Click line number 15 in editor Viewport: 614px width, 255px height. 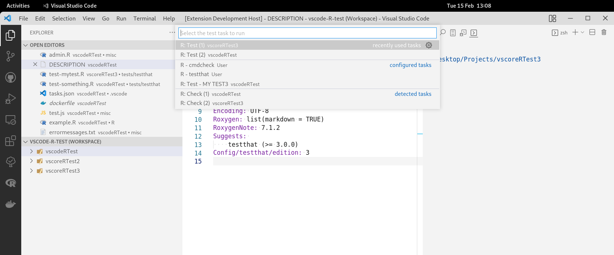[x=198, y=161]
